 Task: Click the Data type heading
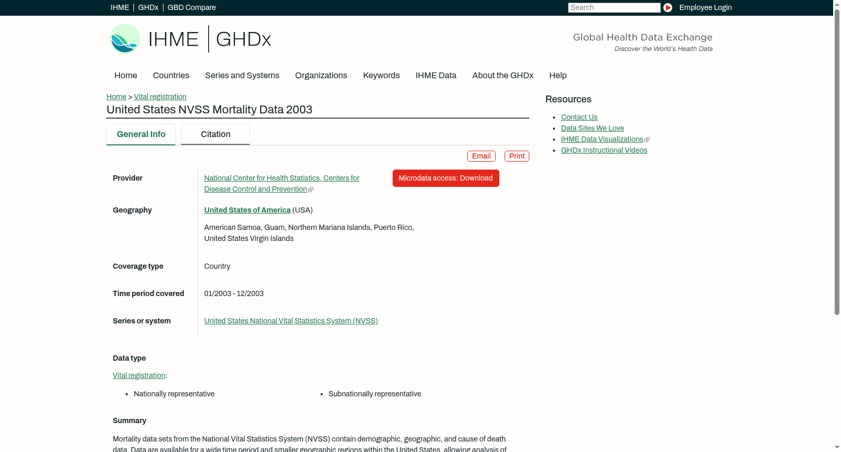pos(129,358)
